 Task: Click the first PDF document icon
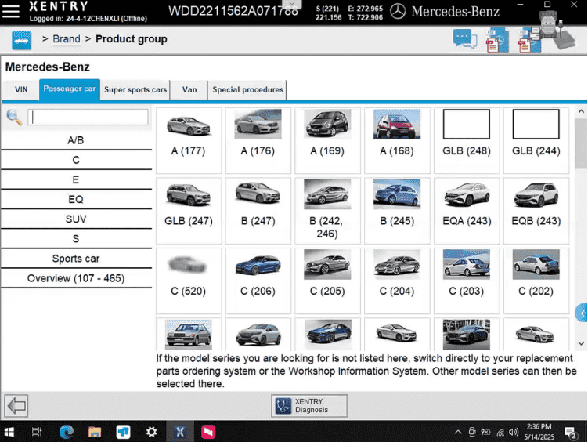pyautogui.click(x=497, y=41)
